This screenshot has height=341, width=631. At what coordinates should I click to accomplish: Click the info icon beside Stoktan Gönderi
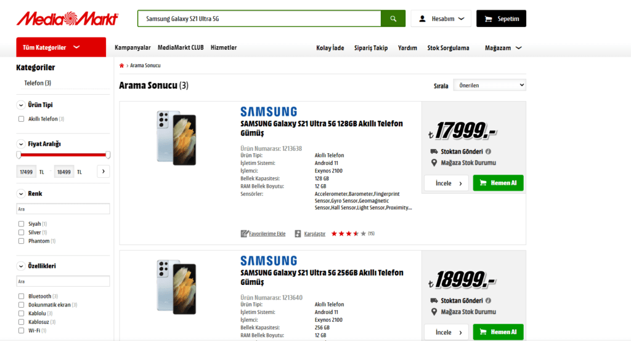click(488, 151)
